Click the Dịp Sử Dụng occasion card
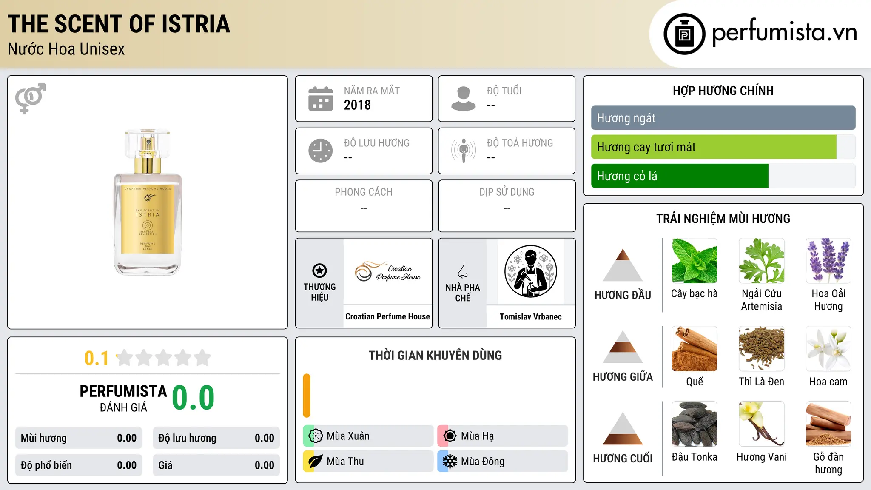 pos(507,206)
